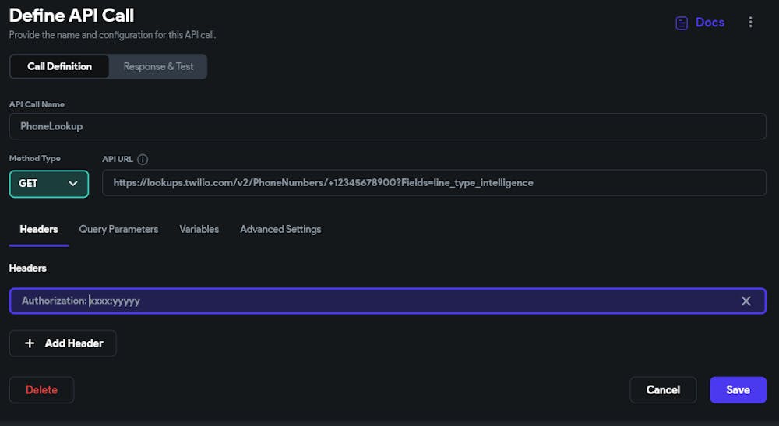Open the GET method type dropdown
The image size is (779, 426).
(48, 184)
